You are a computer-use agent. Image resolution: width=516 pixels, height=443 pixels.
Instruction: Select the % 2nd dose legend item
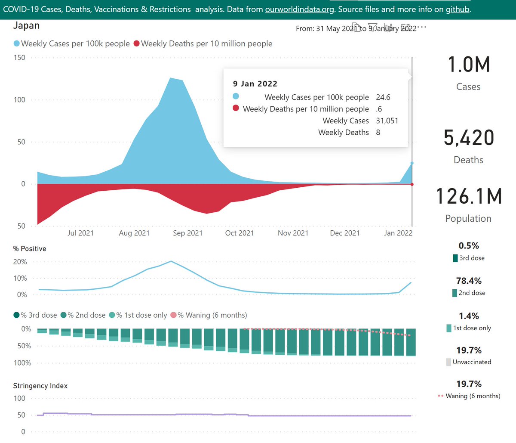[x=83, y=315]
